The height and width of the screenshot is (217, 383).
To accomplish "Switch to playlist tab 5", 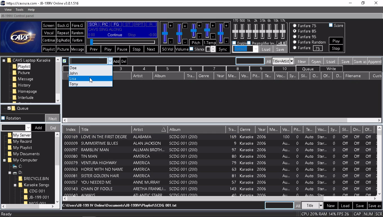I will [x=167, y=69].
